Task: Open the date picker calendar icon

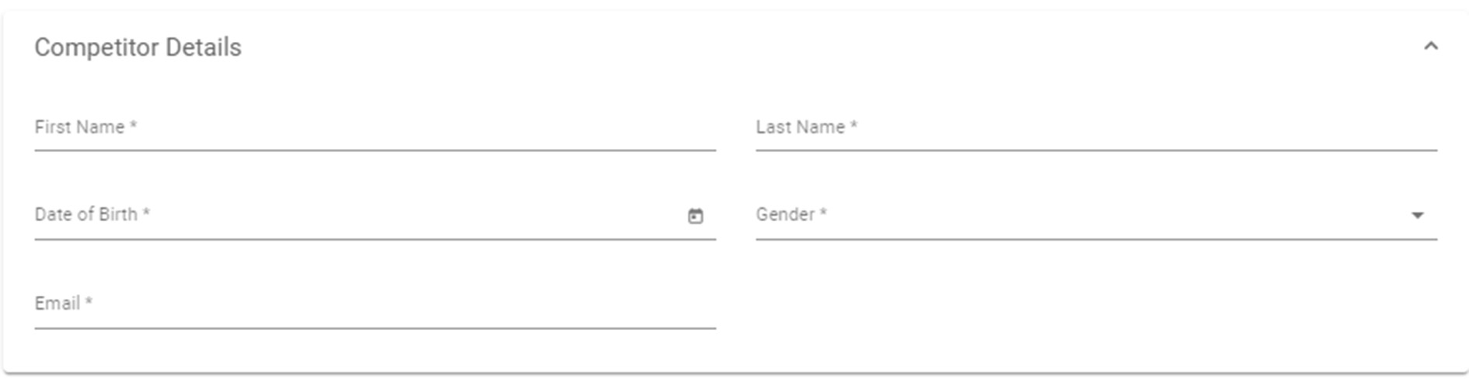Action: [x=695, y=216]
